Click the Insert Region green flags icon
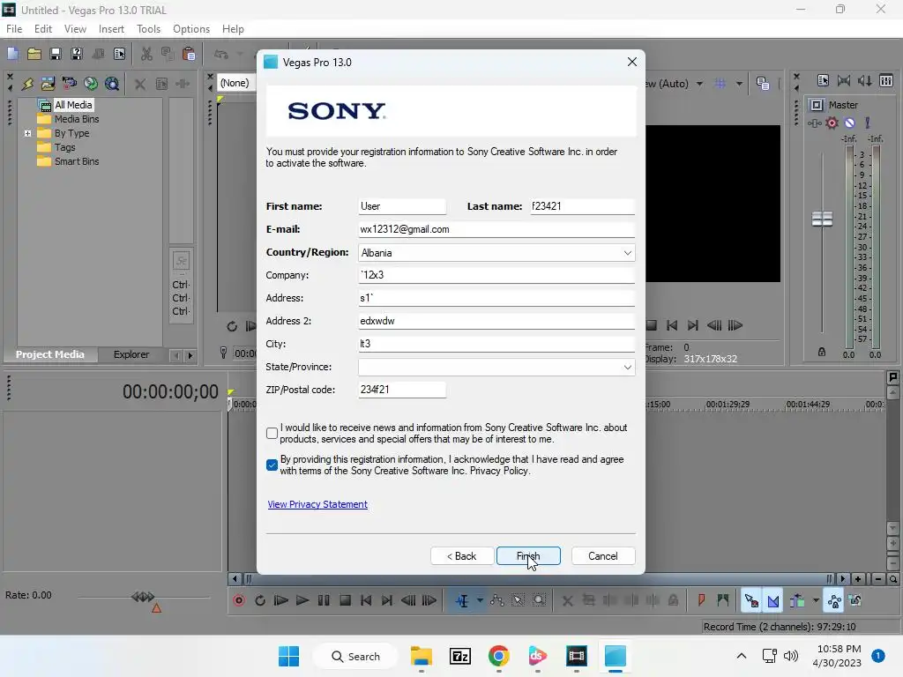The width and height of the screenshot is (903, 677). click(x=723, y=600)
